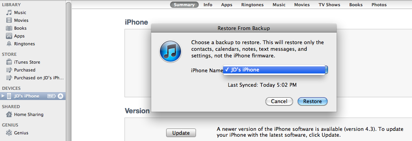412x141 pixels.
Task: Click the Purchased playlist icon
Action: coord(9,70)
